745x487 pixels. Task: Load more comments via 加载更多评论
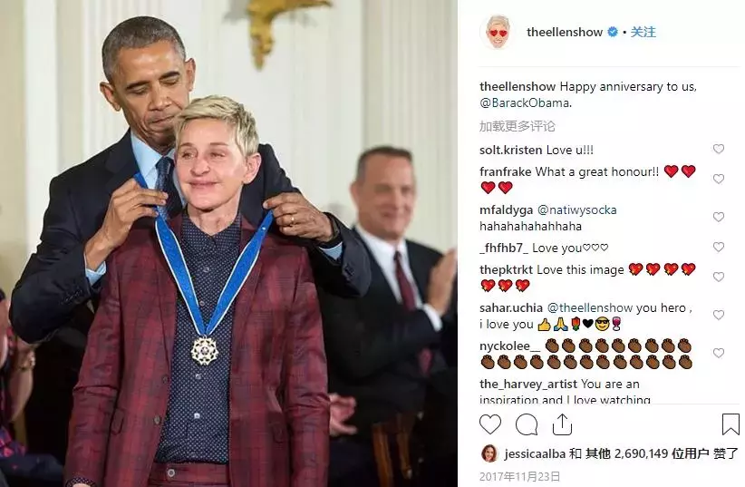pyautogui.click(x=517, y=126)
